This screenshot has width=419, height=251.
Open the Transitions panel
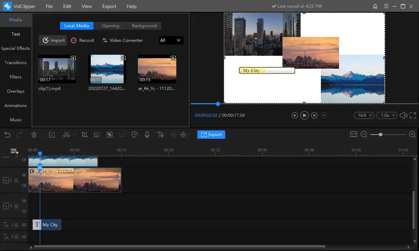tap(15, 62)
